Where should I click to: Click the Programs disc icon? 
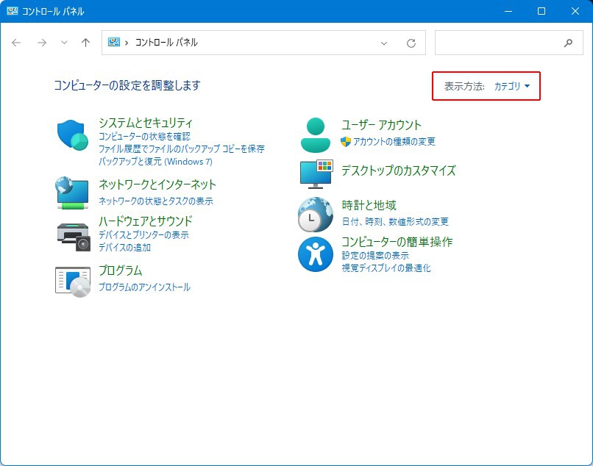(72, 280)
